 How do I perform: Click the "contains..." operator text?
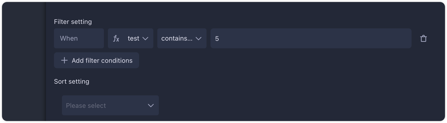177,38
